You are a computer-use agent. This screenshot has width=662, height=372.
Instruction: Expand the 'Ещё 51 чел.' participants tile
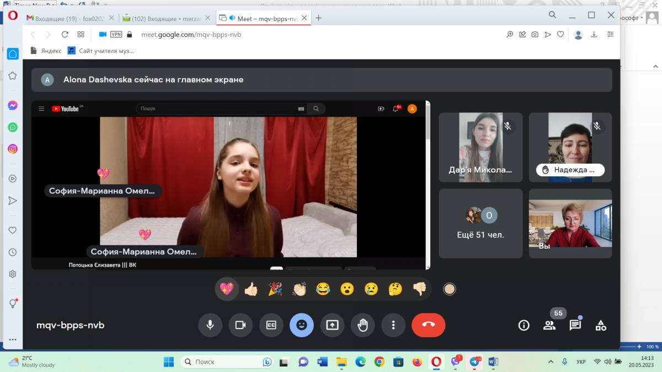[480, 223]
